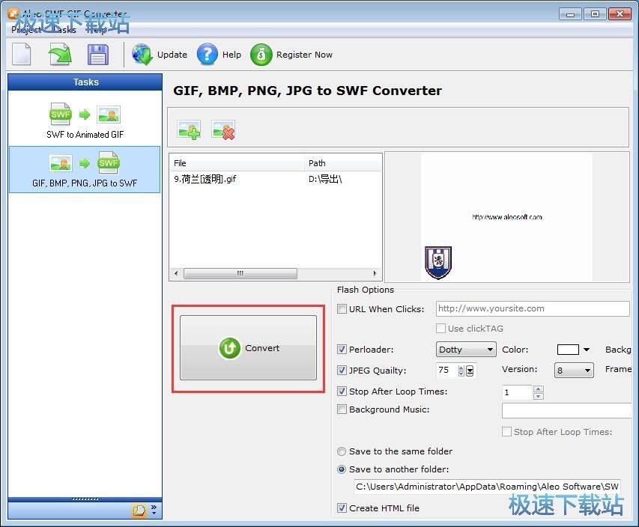Toggle the JPEG Quailty checkbox
639x527 pixels.
pyautogui.click(x=342, y=371)
